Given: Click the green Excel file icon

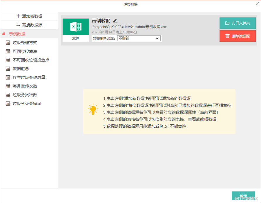Looking at the screenshot, I should (76, 27).
